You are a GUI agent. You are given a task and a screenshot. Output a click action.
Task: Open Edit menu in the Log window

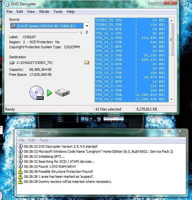32,140
